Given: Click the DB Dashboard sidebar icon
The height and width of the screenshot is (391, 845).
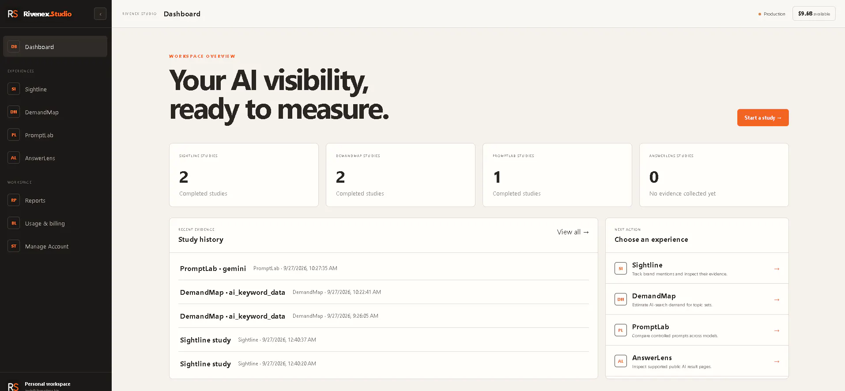Looking at the screenshot, I should [x=14, y=47].
